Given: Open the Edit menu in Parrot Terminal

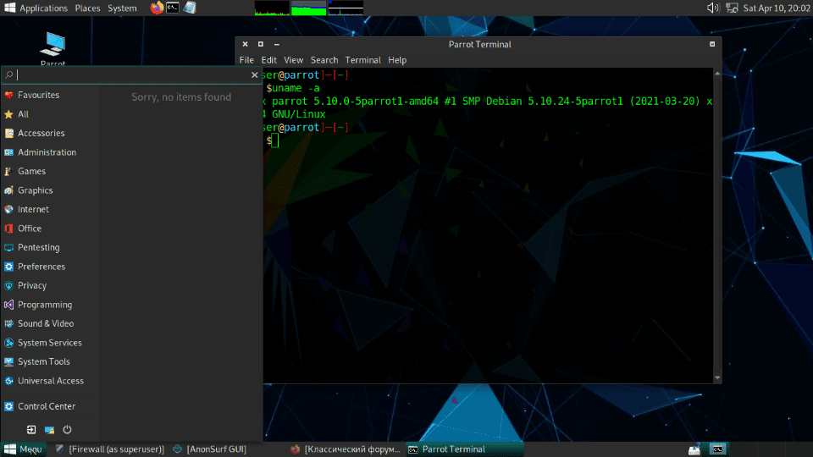Looking at the screenshot, I should tap(268, 60).
